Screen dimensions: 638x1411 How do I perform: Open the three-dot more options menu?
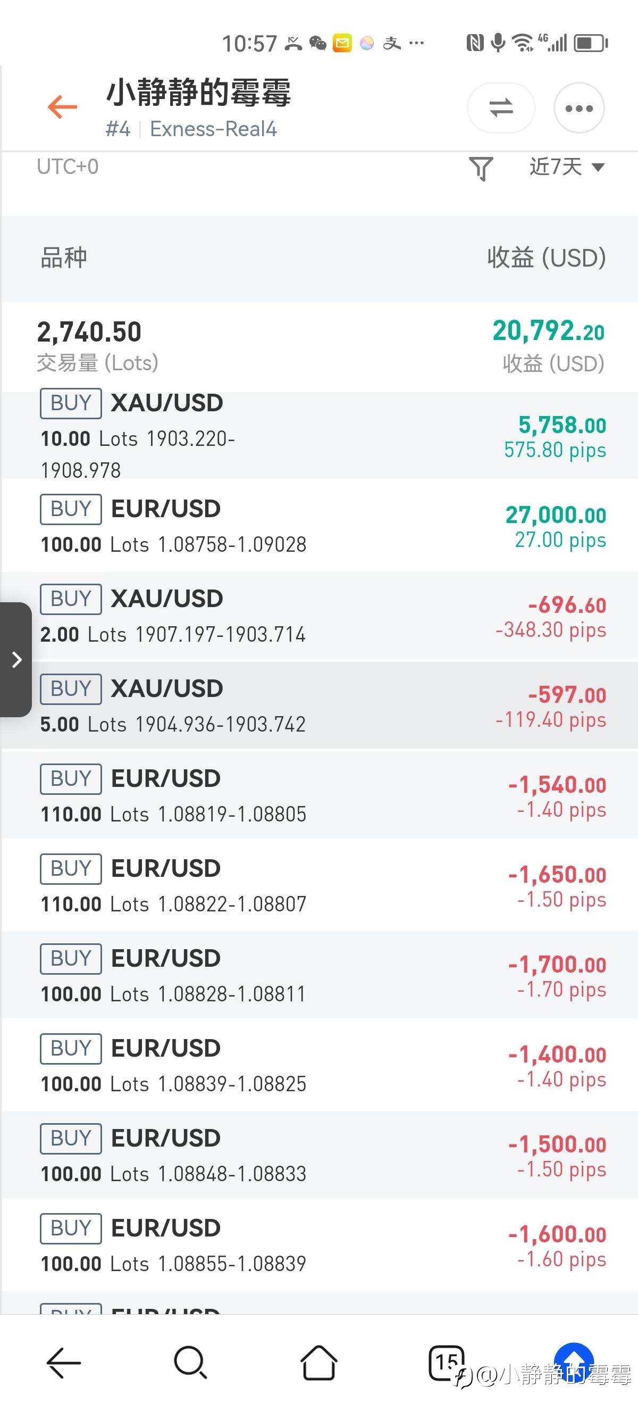[x=579, y=108]
